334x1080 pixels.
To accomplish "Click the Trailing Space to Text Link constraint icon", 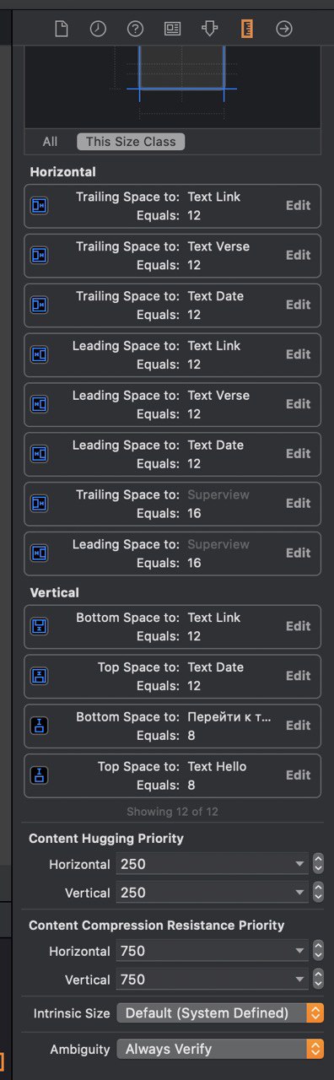I will coord(40,206).
